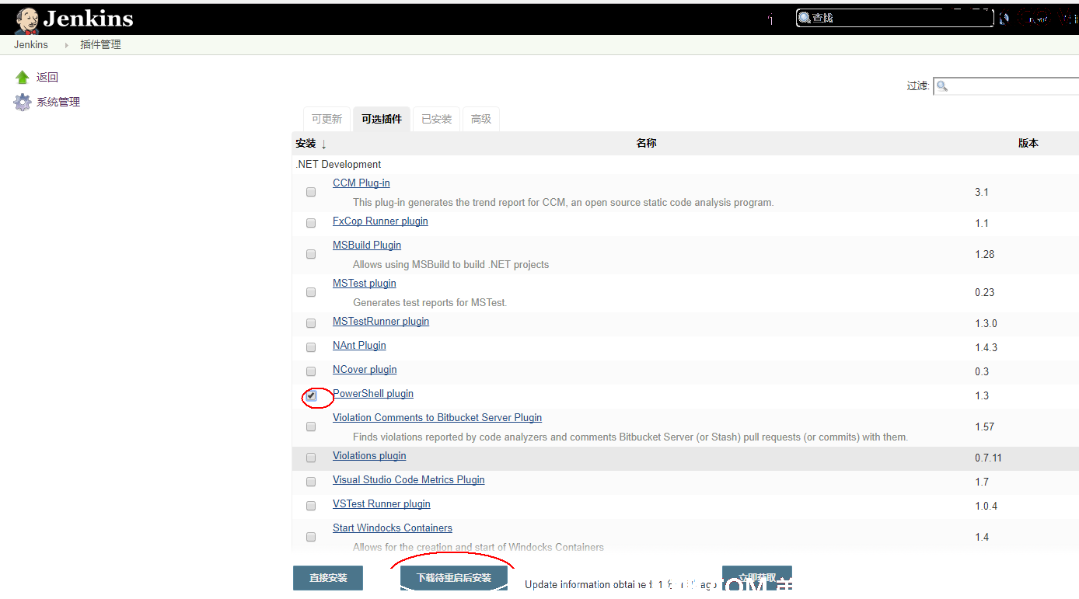Screen dimensions: 1079x599
Task: Open Visual Studio Code Metrics Plugin link
Action: 409,480
